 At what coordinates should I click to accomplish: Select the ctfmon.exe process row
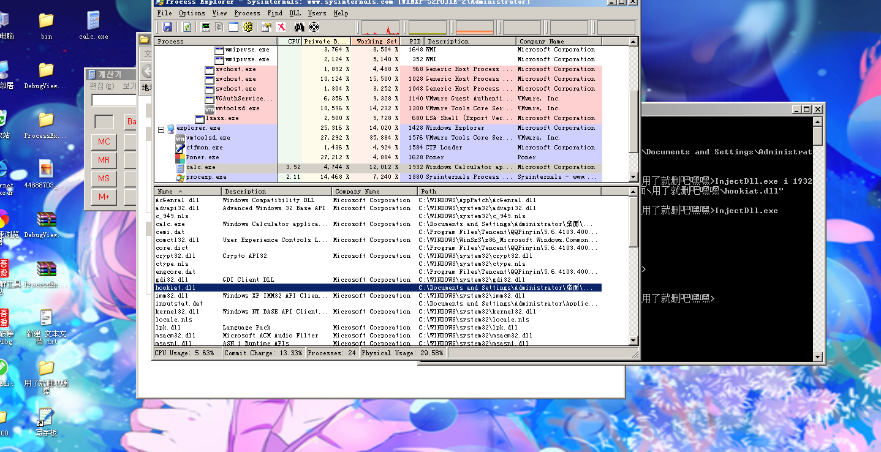pyautogui.click(x=378, y=148)
